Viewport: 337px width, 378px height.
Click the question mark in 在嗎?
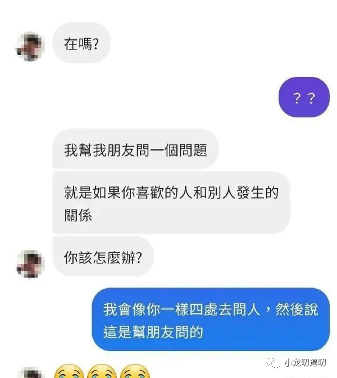click(x=95, y=44)
